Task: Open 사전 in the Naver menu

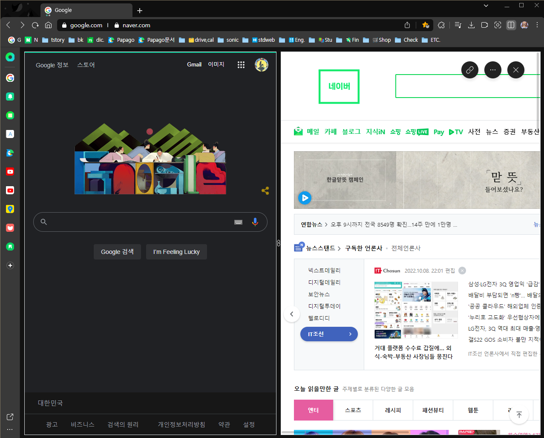Action: coord(474,132)
